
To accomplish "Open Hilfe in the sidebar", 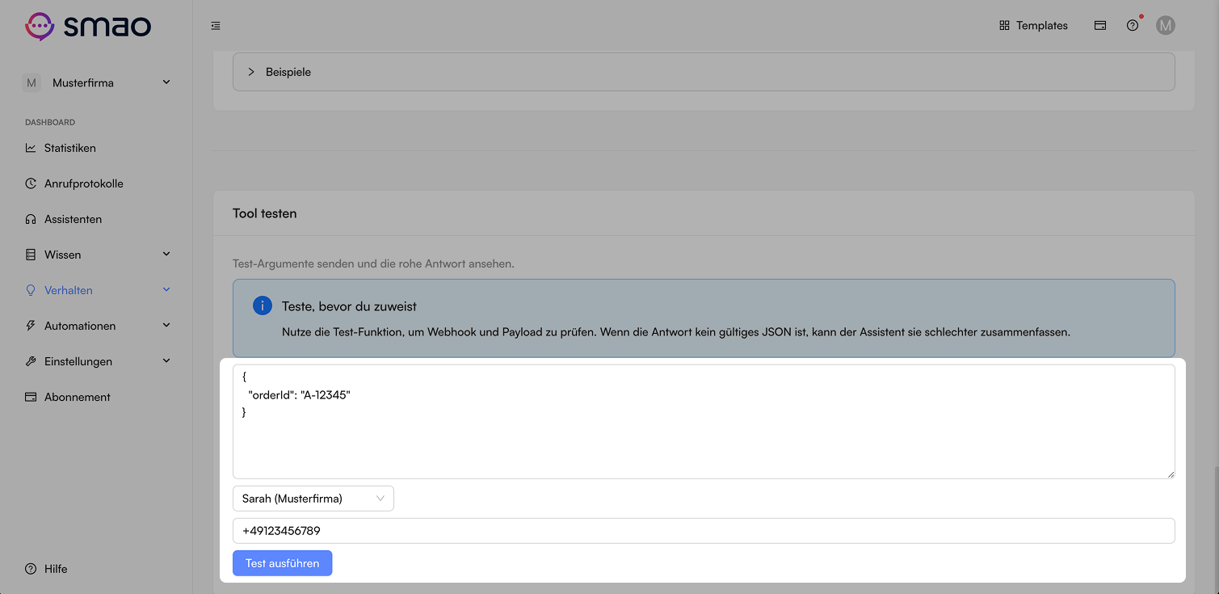I will pos(56,569).
